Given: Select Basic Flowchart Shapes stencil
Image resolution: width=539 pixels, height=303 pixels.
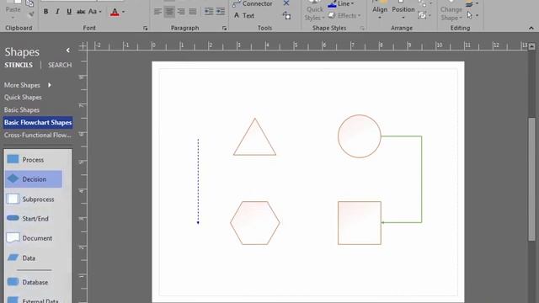Looking at the screenshot, I should [x=38, y=122].
